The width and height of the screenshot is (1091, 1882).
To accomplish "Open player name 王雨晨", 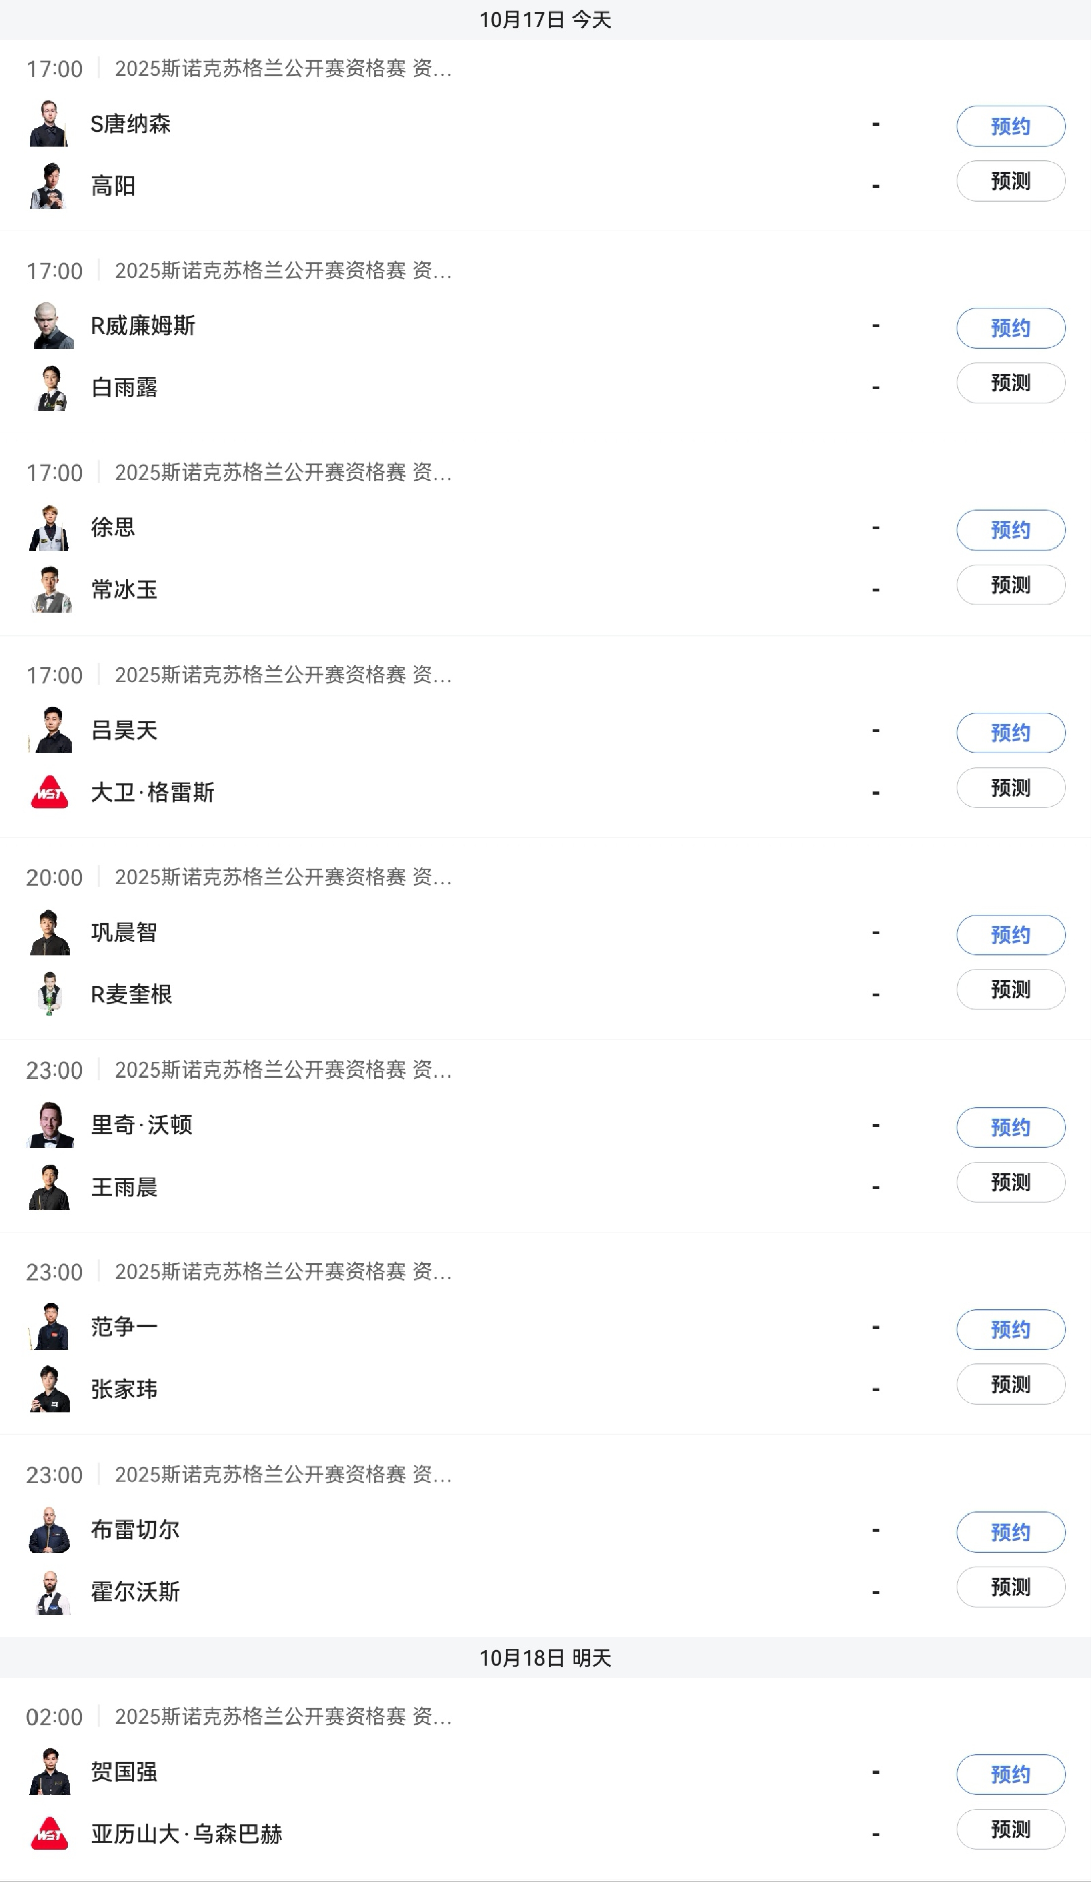I will point(124,1187).
